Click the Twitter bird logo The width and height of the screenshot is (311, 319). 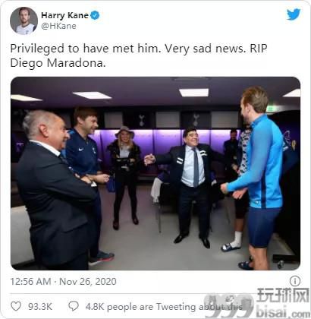[294, 14]
